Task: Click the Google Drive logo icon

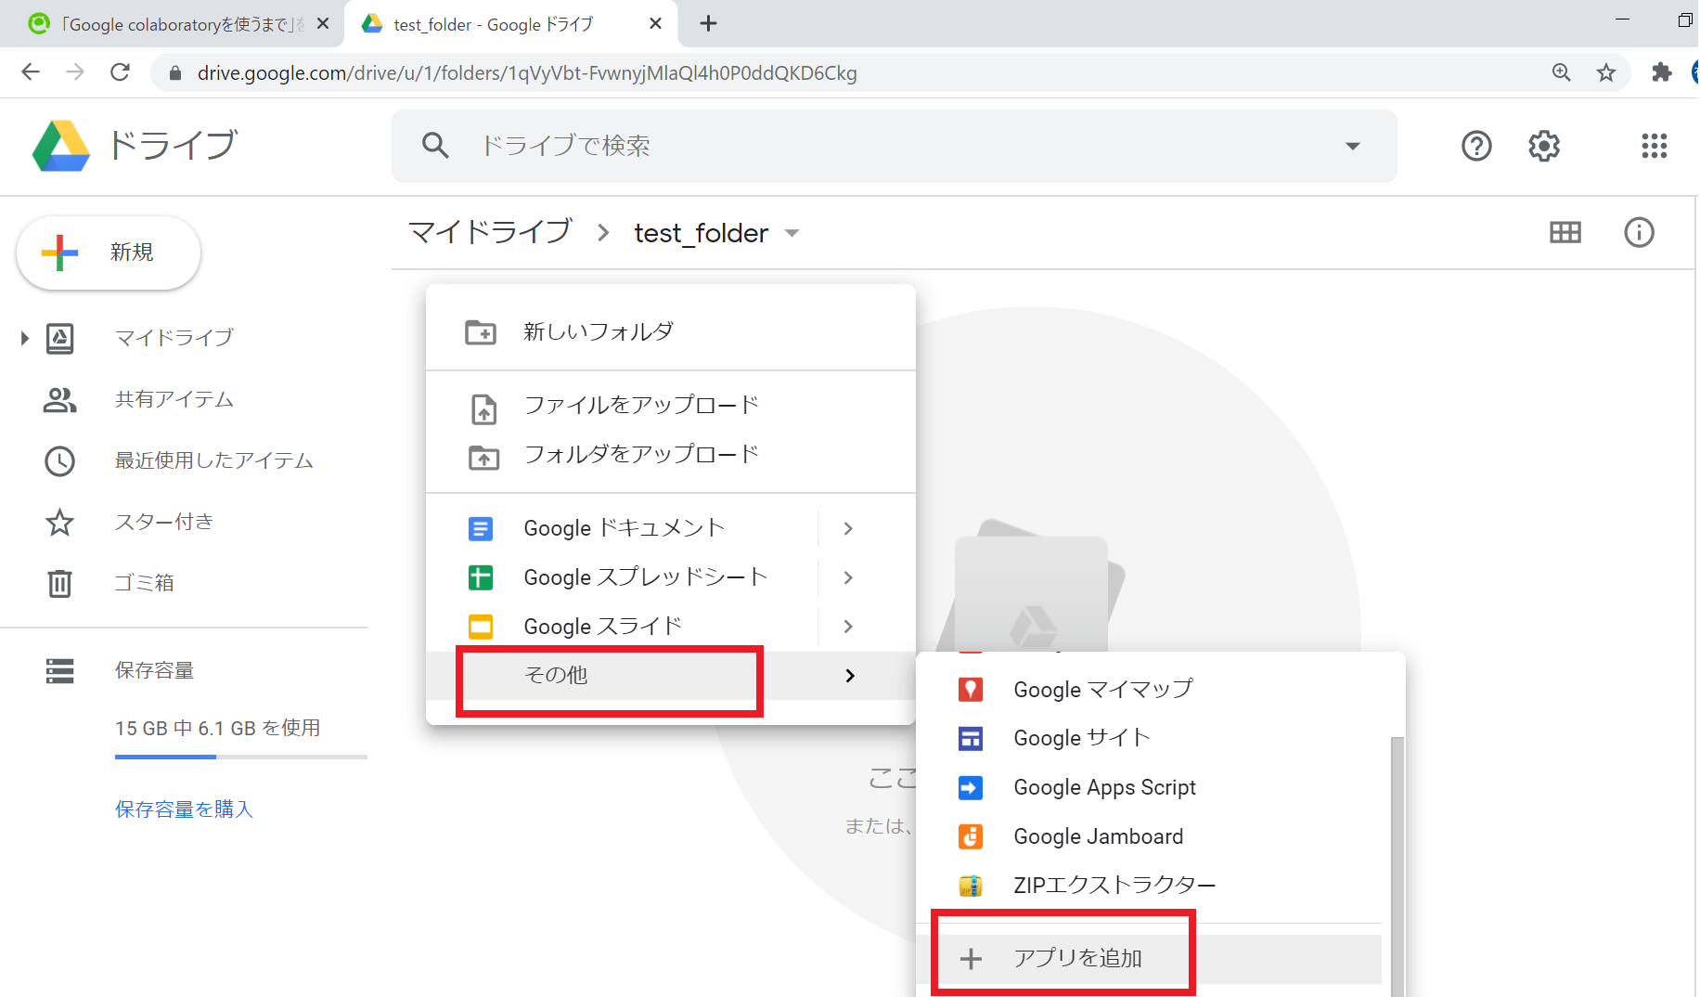Action: click(61, 146)
